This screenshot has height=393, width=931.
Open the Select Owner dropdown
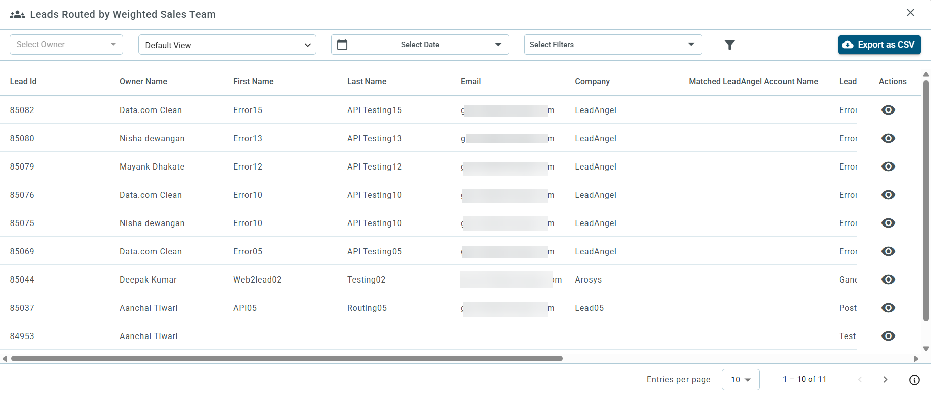66,45
